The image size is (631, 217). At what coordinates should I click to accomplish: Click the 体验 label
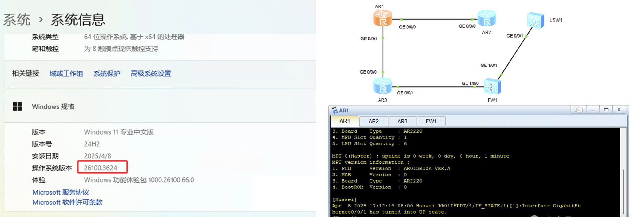click(38, 180)
